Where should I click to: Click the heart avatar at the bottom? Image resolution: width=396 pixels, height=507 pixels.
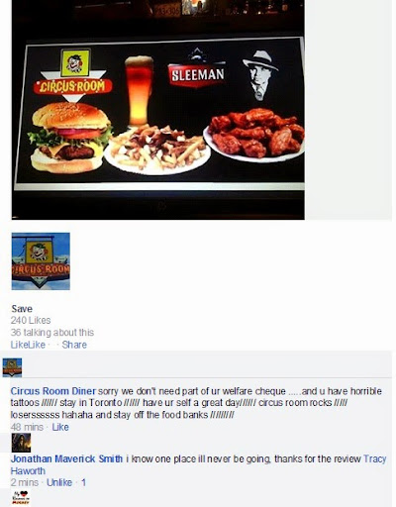[21, 498]
